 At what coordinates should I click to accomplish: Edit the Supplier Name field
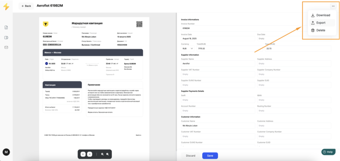point(218,64)
